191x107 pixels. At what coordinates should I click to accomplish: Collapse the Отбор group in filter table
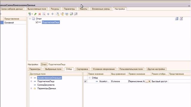click(90, 78)
